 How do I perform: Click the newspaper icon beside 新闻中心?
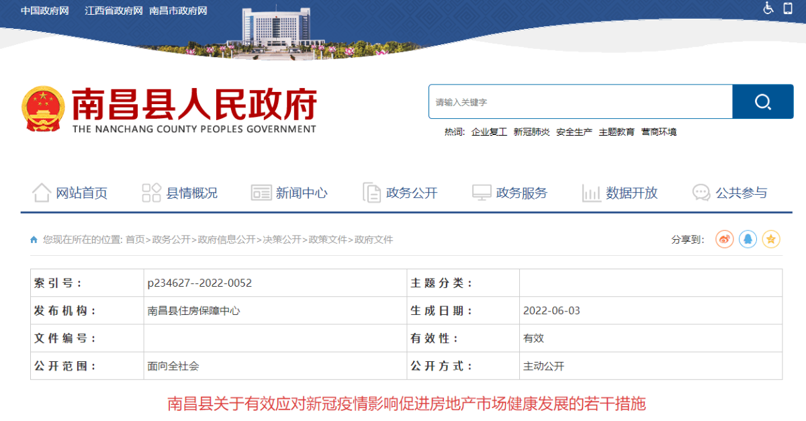tap(261, 193)
